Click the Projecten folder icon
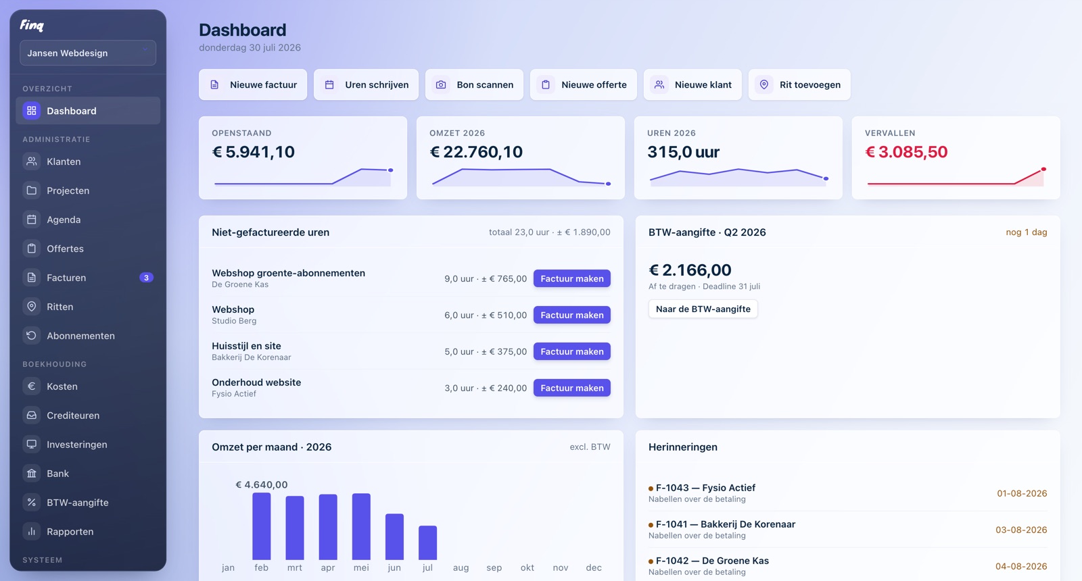The height and width of the screenshot is (581, 1082). pos(32,191)
